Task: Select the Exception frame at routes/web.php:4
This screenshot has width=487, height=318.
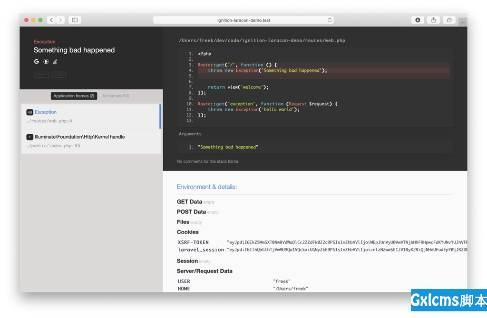Action: tap(90, 116)
